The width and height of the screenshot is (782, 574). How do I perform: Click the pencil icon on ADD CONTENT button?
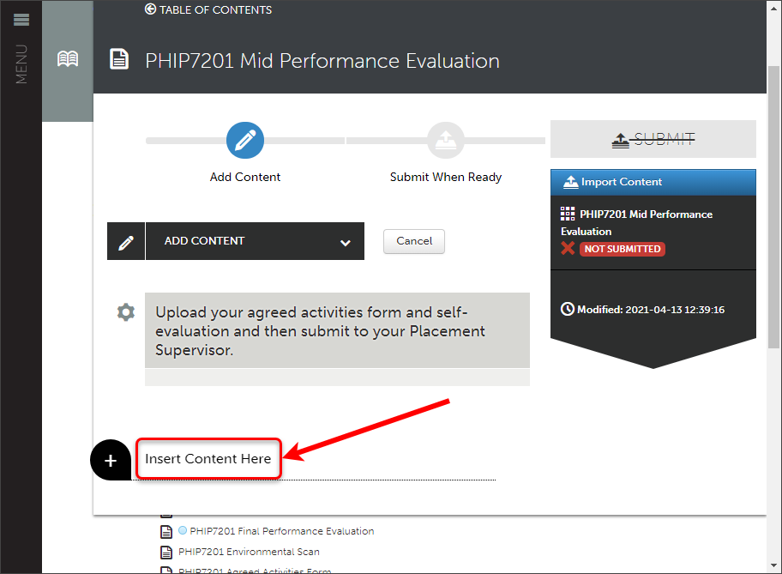click(125, 241)
